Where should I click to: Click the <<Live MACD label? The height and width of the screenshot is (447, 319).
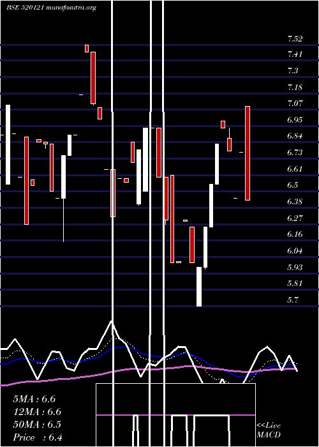(x=269, y=430)
